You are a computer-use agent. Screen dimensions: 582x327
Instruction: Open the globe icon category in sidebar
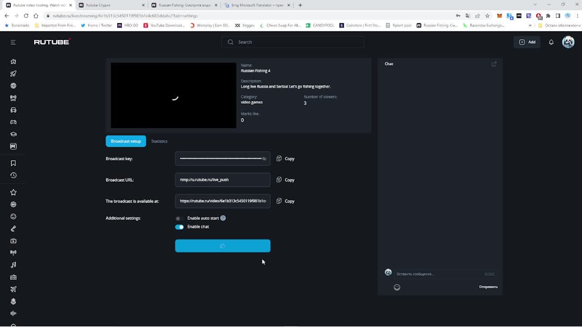click(13, 85)
